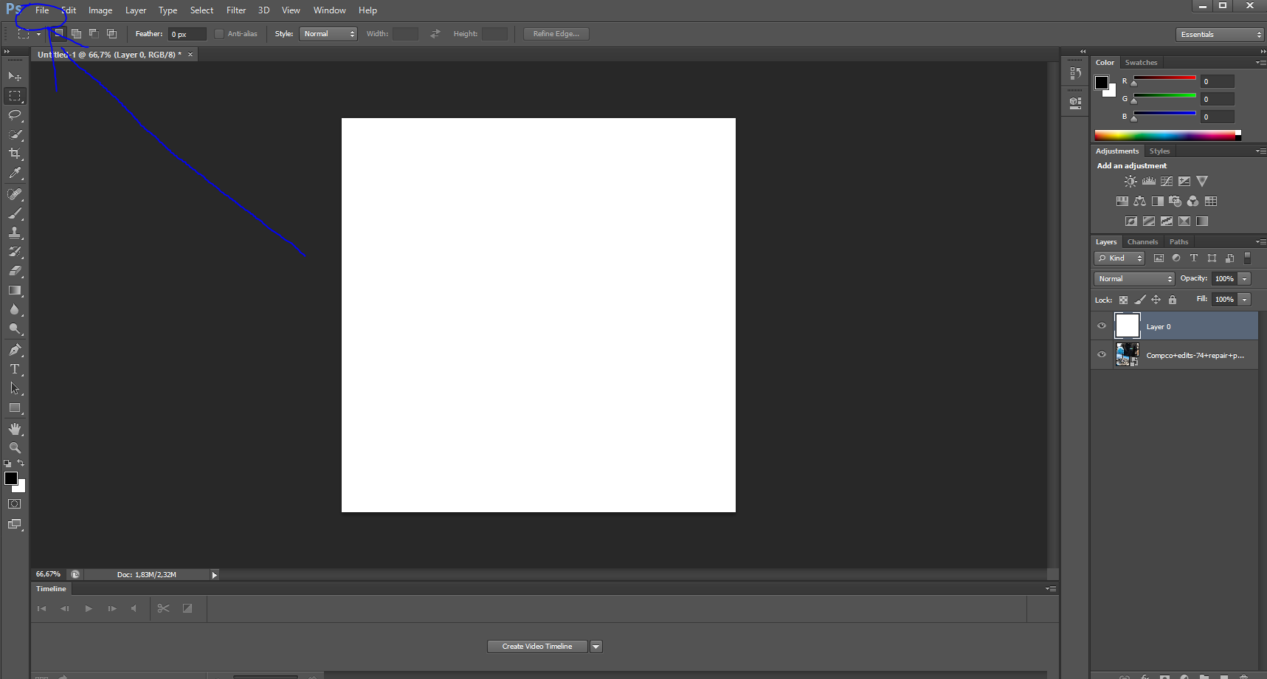Click the Feather input field

point(187,35)
